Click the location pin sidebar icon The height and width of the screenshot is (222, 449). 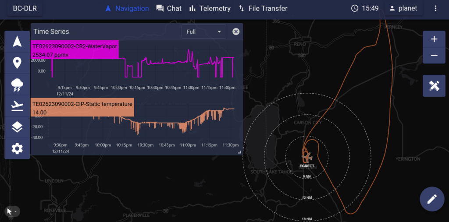pyautogui.click(x=17, y=63)
